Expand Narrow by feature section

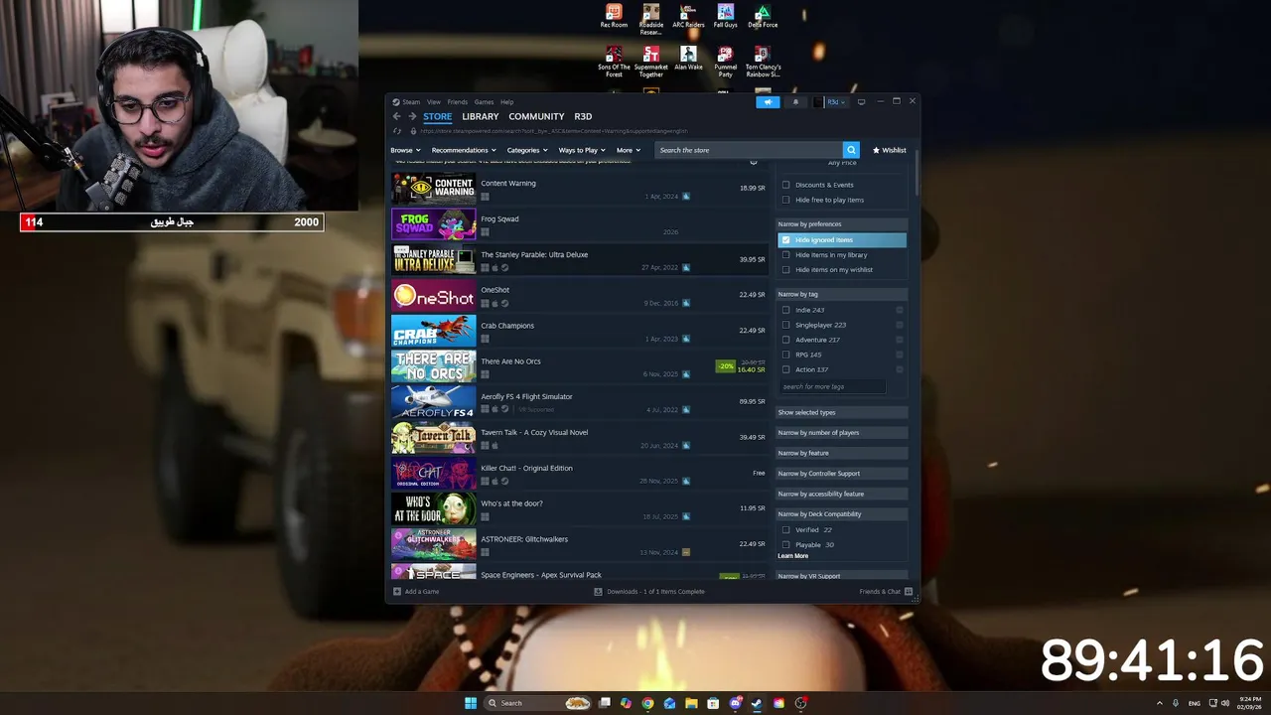[841, 453]
